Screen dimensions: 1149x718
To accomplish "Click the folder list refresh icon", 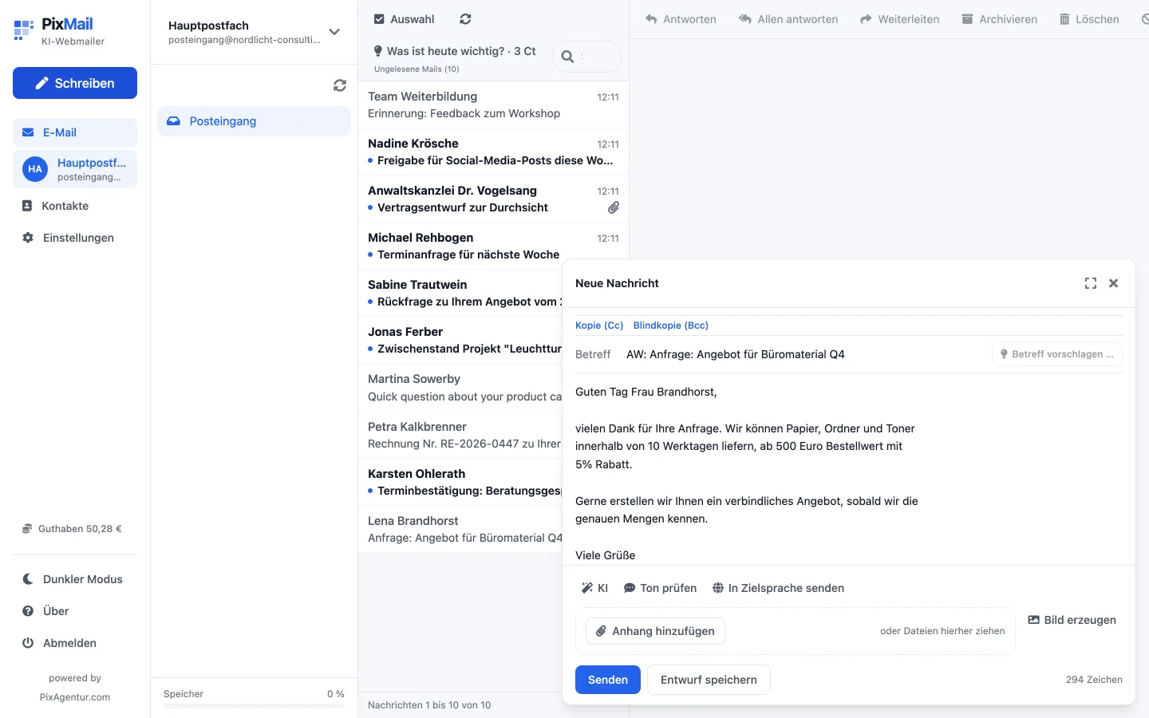I will [340, 85].
